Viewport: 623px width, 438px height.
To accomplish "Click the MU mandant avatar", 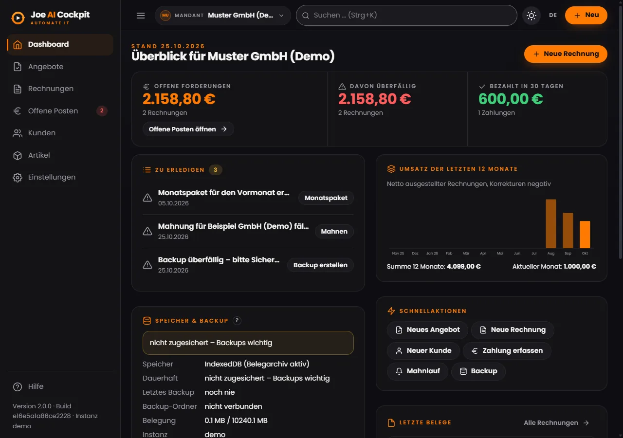I will point(165,16).
